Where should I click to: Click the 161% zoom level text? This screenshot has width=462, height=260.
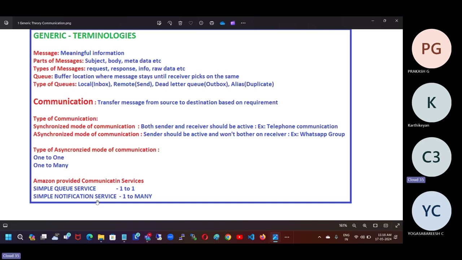[x=343, y=226]
